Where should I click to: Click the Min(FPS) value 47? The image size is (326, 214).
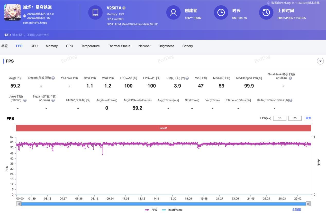201,86
